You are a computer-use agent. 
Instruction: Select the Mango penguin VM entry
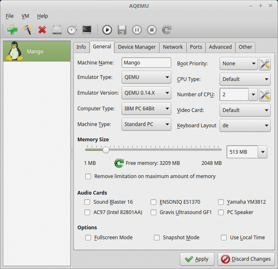(x=37, y=51)
